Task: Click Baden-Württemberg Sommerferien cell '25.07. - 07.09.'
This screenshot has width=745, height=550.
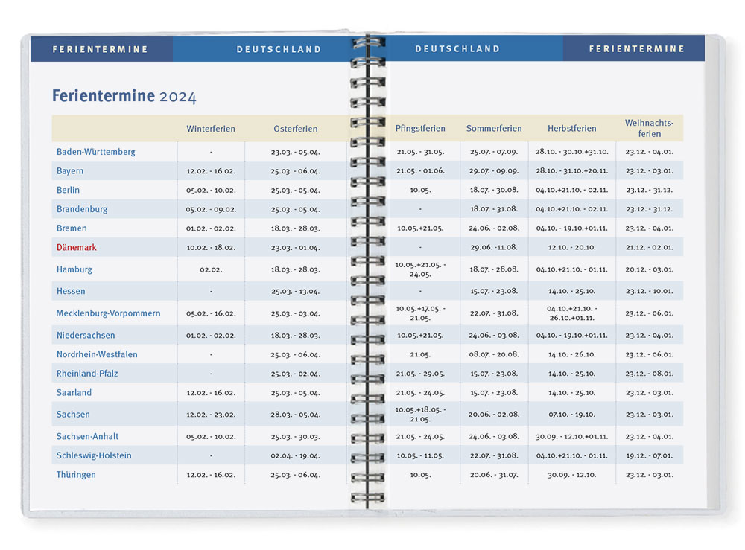Action: coord(494,152)
